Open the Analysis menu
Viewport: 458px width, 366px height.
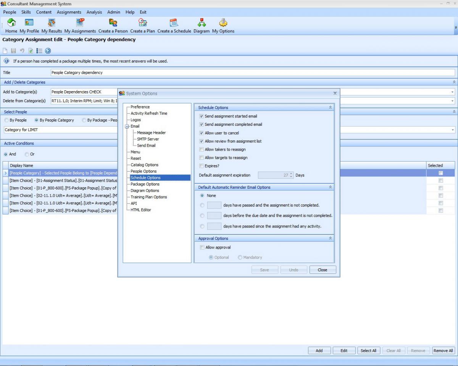coord(94,12)
